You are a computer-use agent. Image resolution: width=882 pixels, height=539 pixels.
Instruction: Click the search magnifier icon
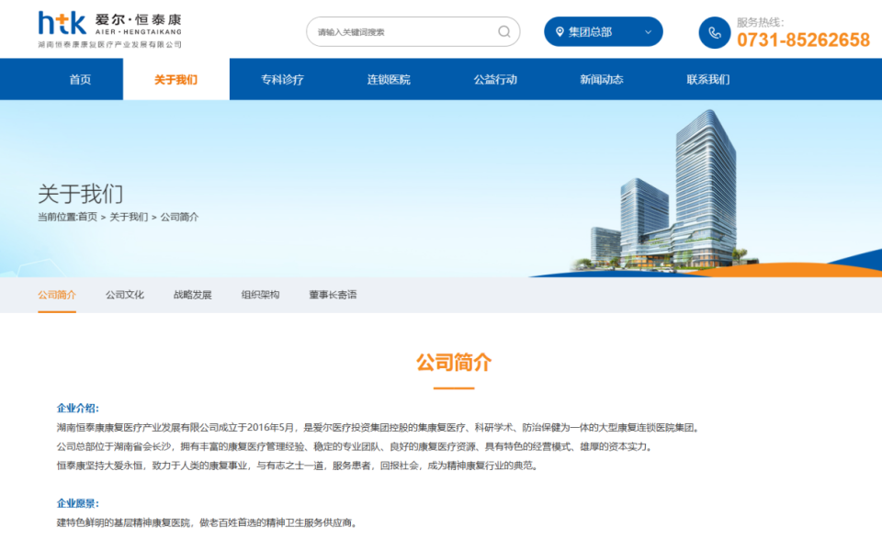503,31
